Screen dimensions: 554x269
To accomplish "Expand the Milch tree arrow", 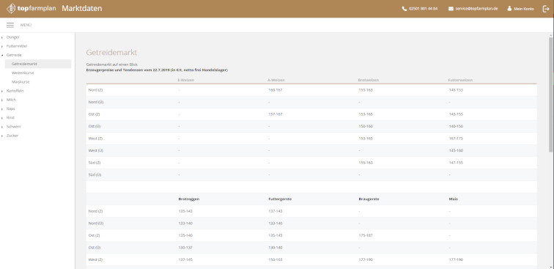I will coord(2,100).
